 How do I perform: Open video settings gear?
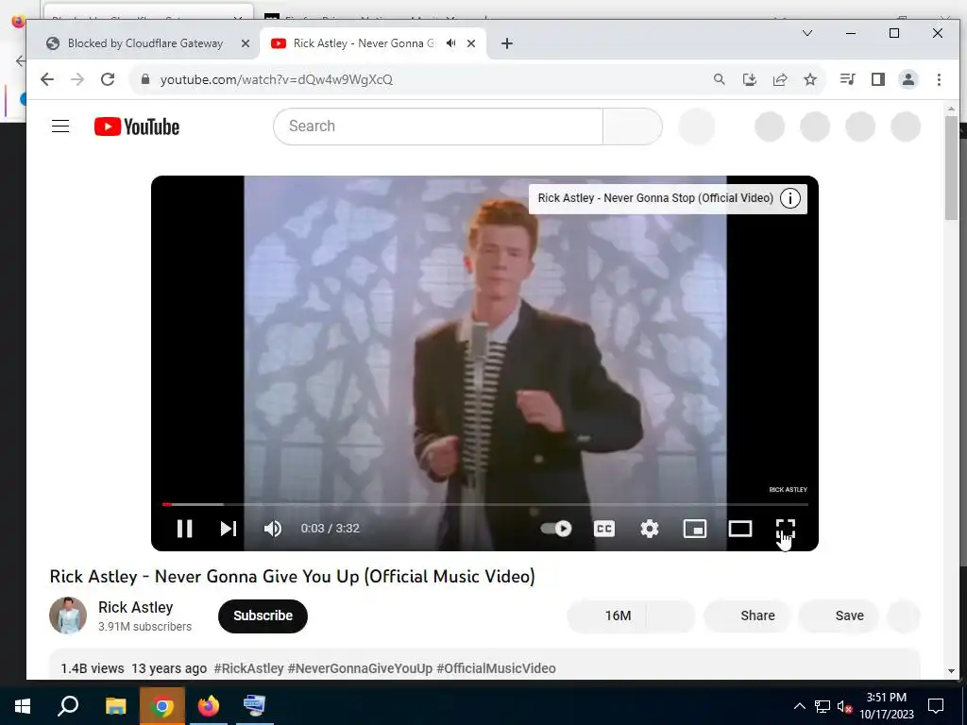click(x=650, y=529)
